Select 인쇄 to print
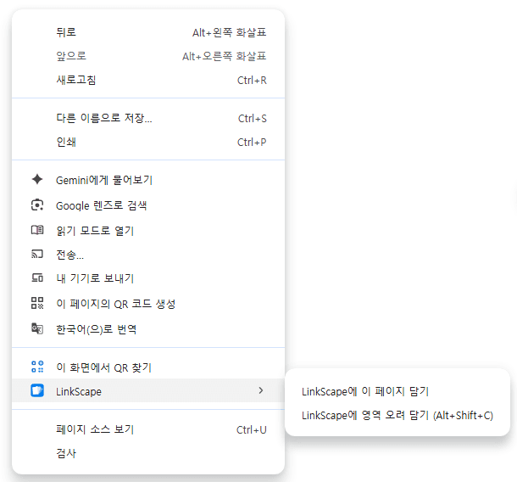 [148, 143]
